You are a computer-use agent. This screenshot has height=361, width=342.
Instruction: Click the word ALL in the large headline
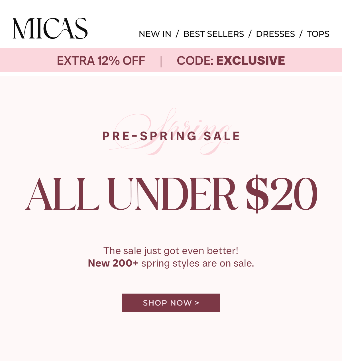(62, 194)
